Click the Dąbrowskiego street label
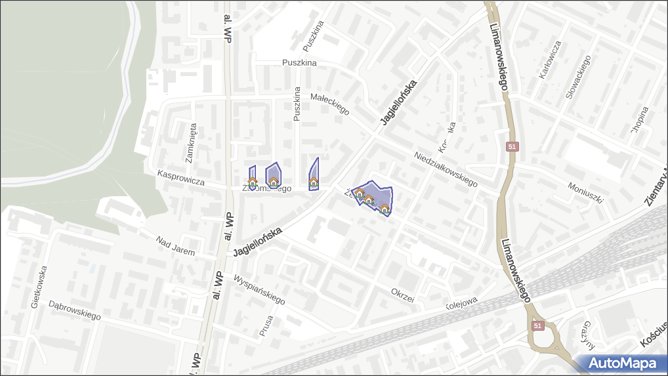The height and width of the screenshot is (376, 668). coord(75,310)
